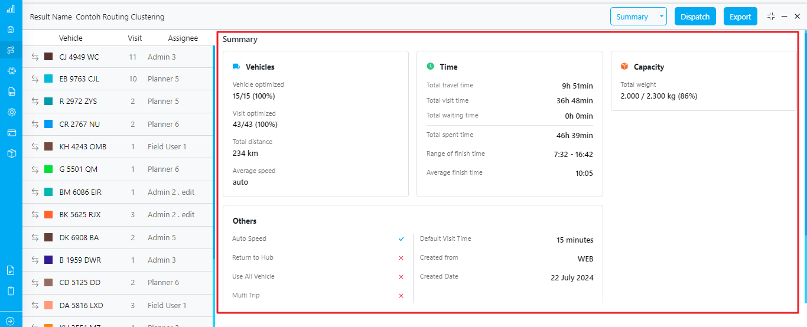The height and width of the screenshot is (327, 807).
Task: Click the card icon in left sidebar
Action: (11, 133)
